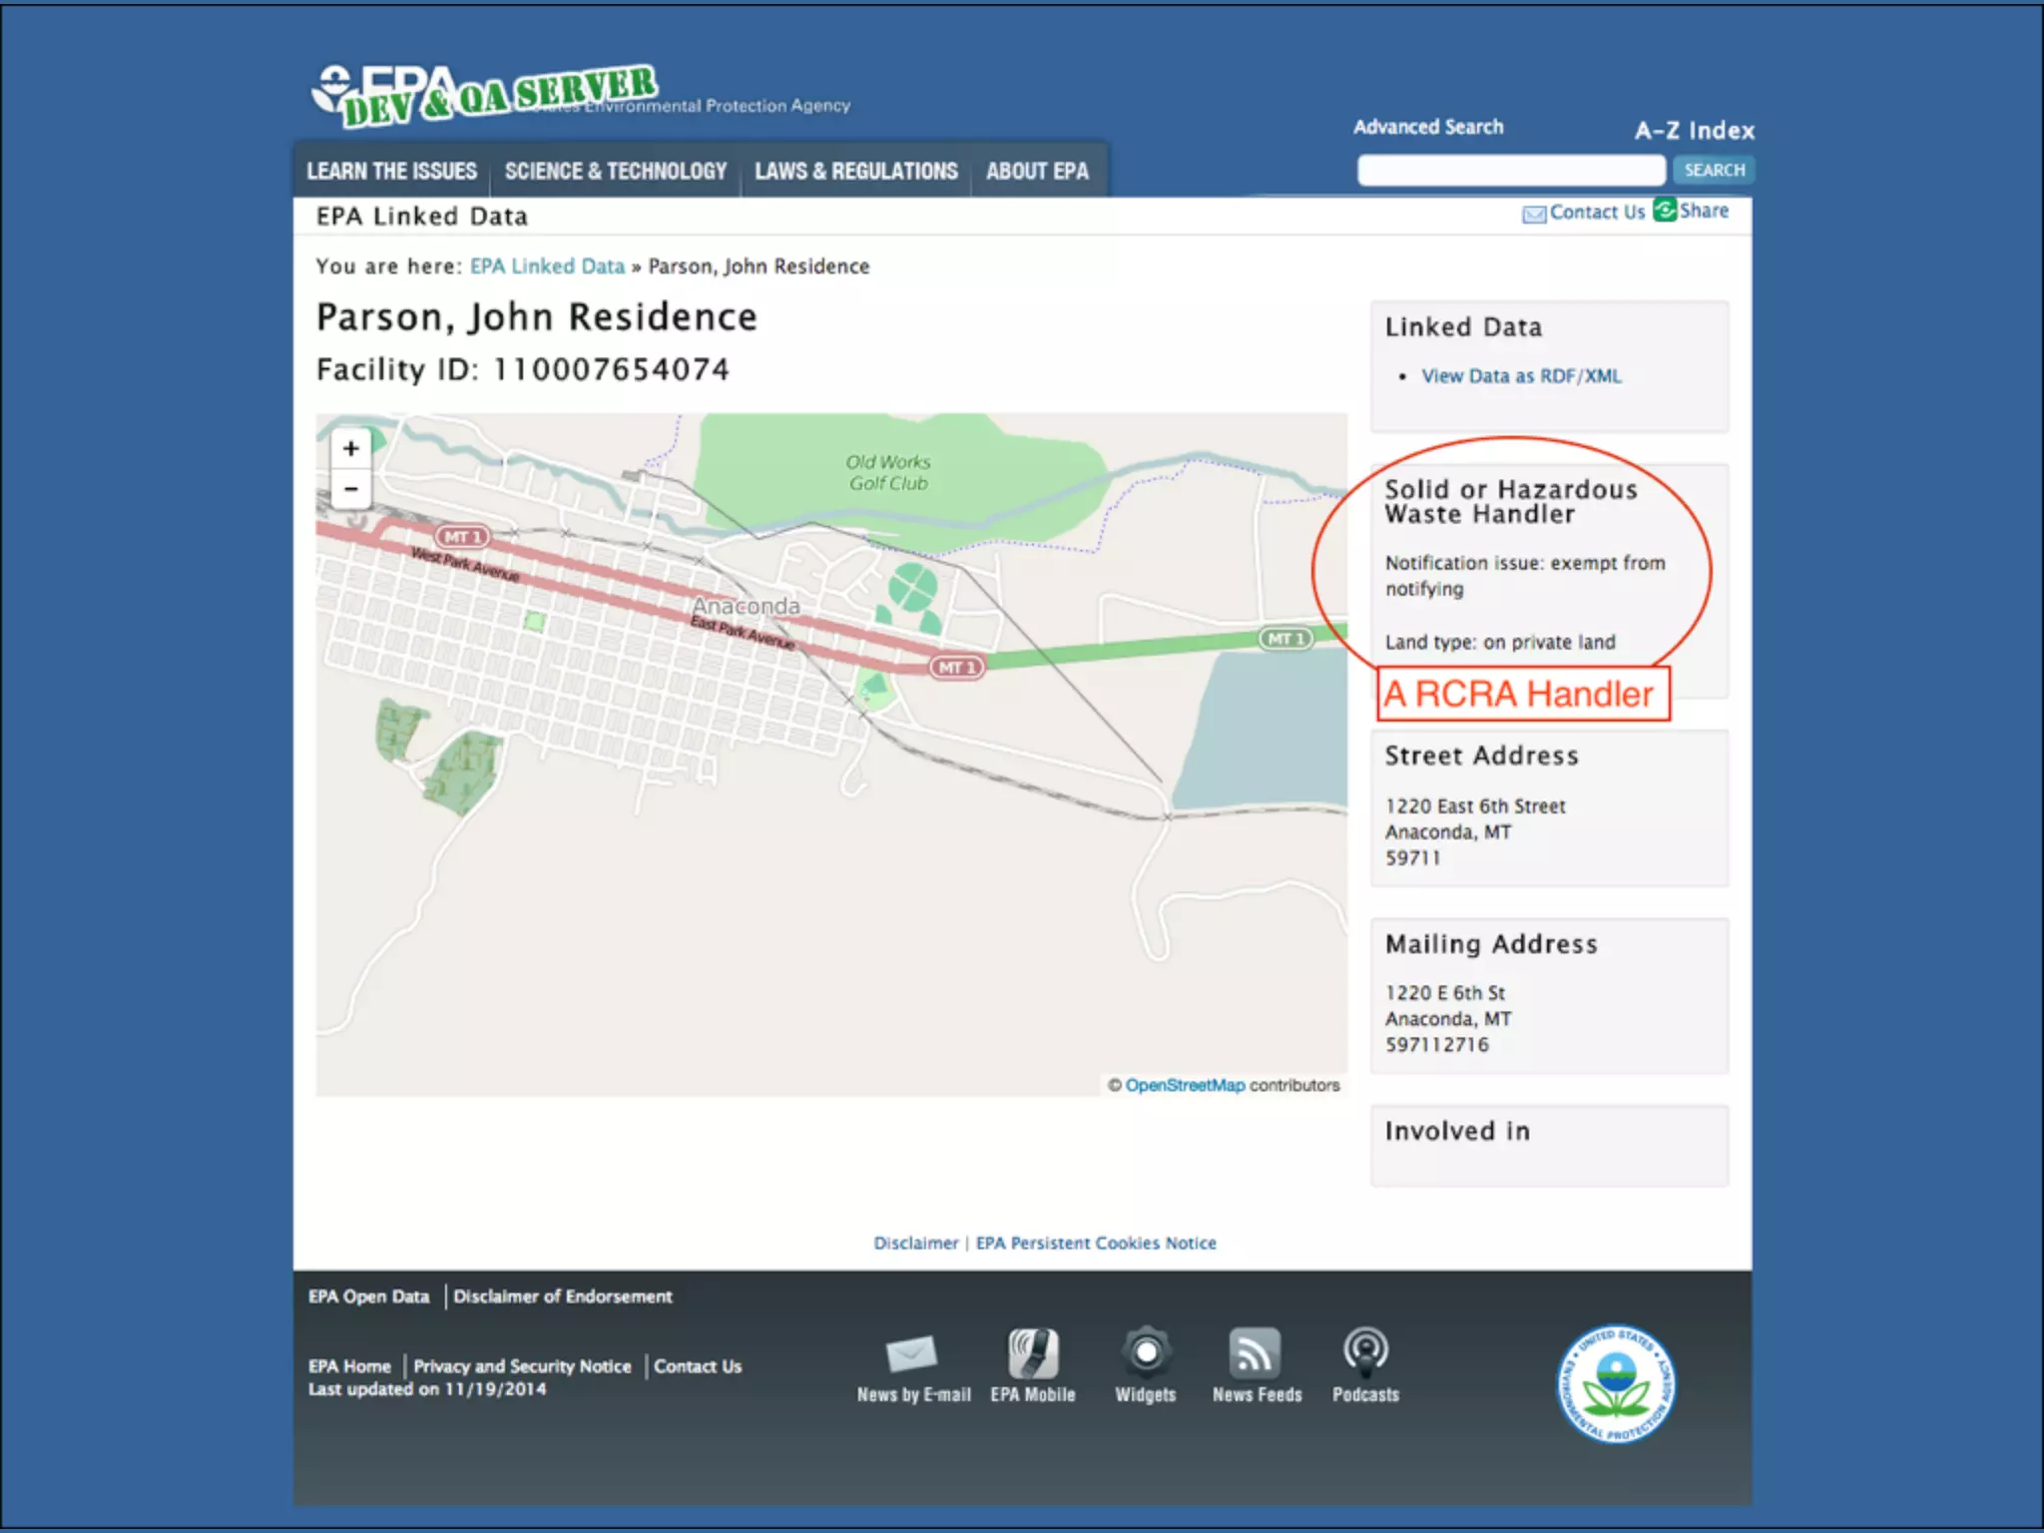The height and width of the screenshot is (1533, 2044).
Task: Click the News by E-mail envelope icon
Action: point(912,1354)
